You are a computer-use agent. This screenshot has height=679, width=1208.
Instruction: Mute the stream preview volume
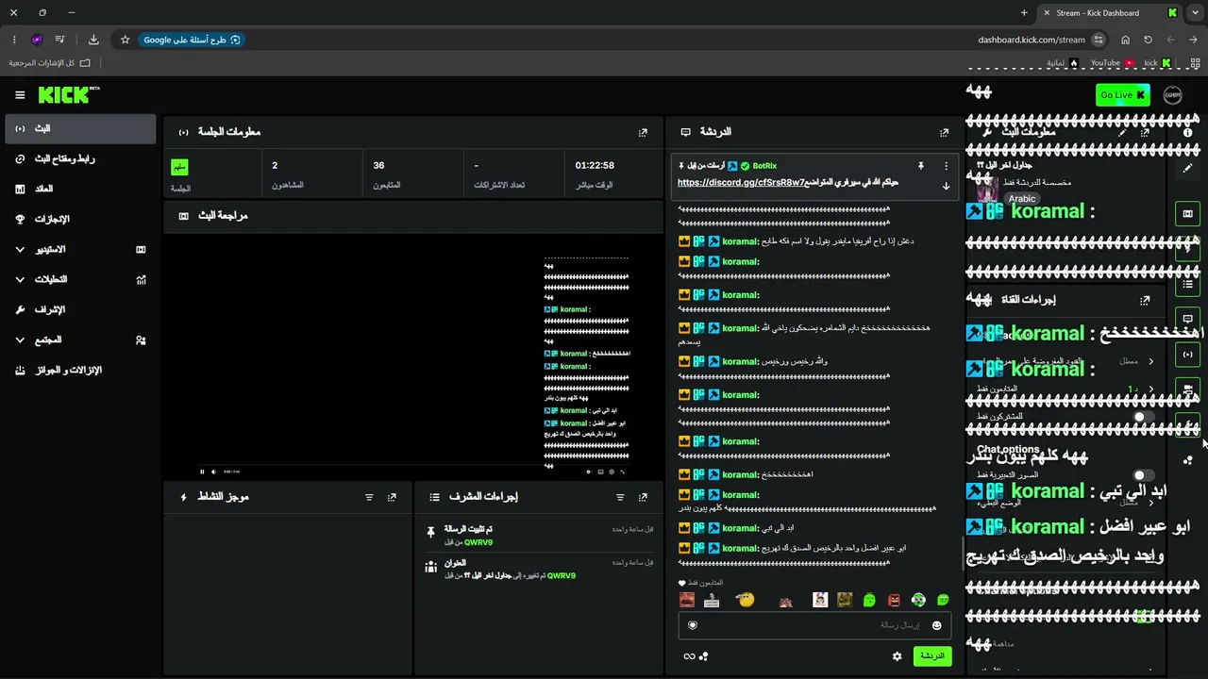[x=213, y=472]
